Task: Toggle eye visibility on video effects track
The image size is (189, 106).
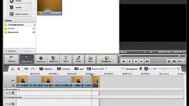Action: point(6,93)
